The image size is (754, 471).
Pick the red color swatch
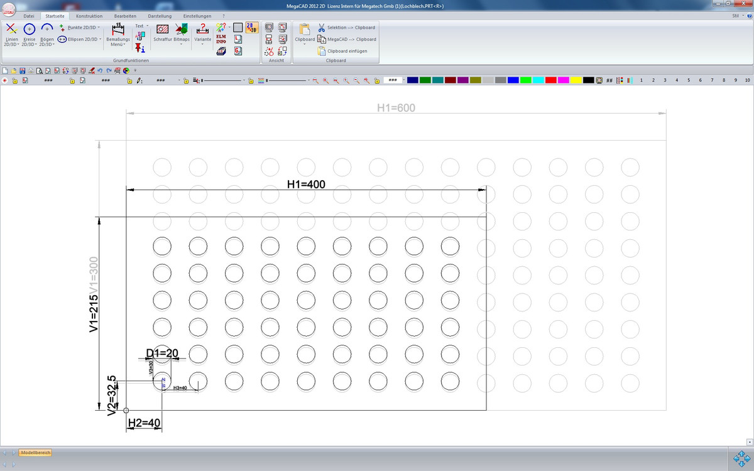coord(550,80)
